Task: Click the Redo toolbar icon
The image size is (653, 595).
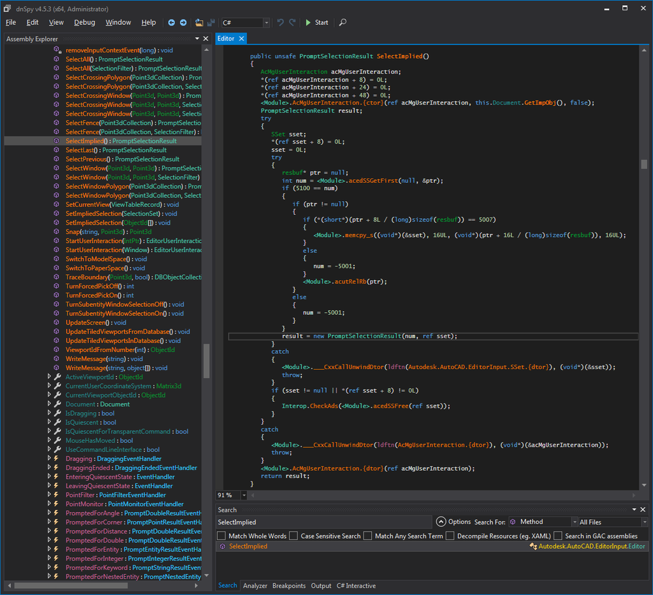Action: pos(292,22)
